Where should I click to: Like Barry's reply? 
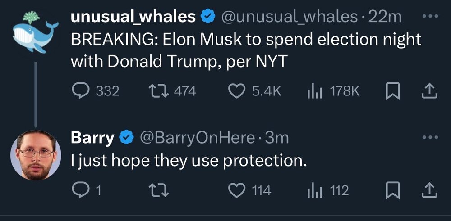[x=236, y=190]
